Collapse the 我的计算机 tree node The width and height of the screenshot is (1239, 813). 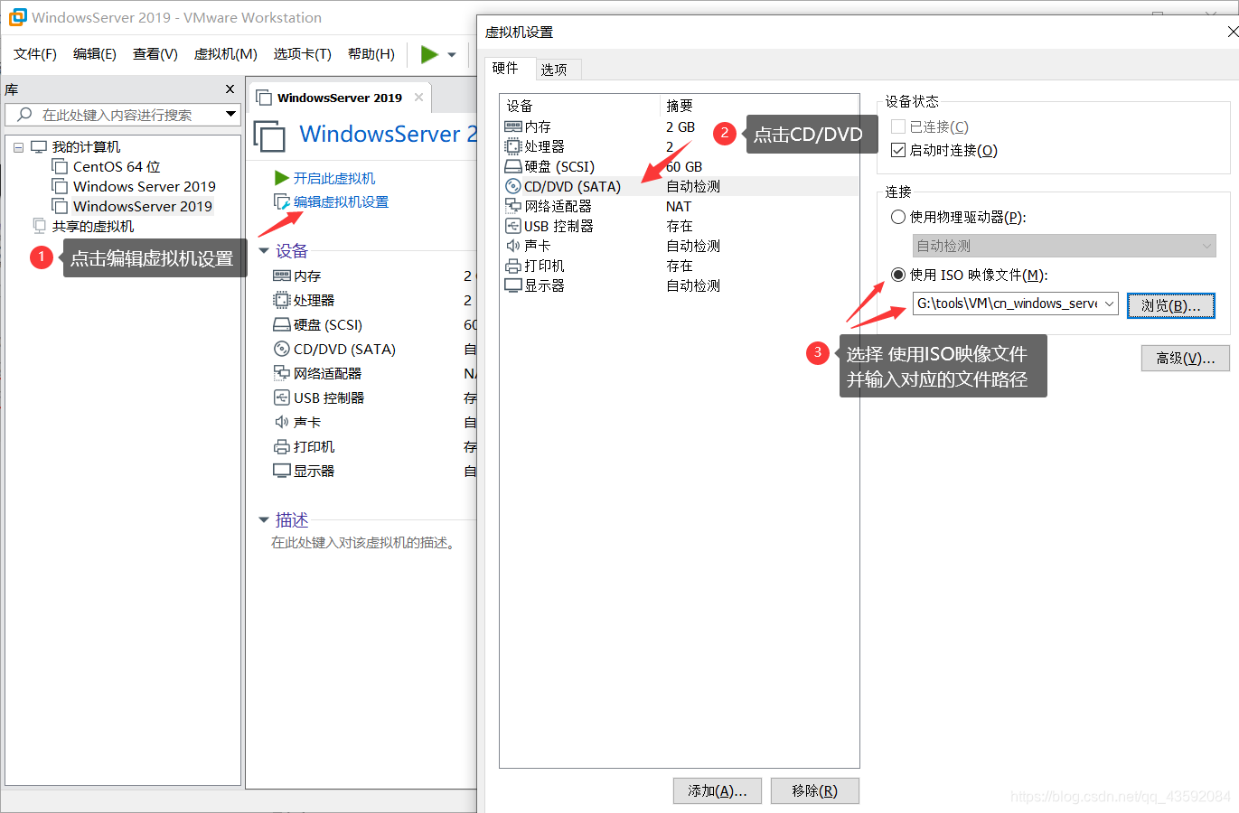pos(18,147)
